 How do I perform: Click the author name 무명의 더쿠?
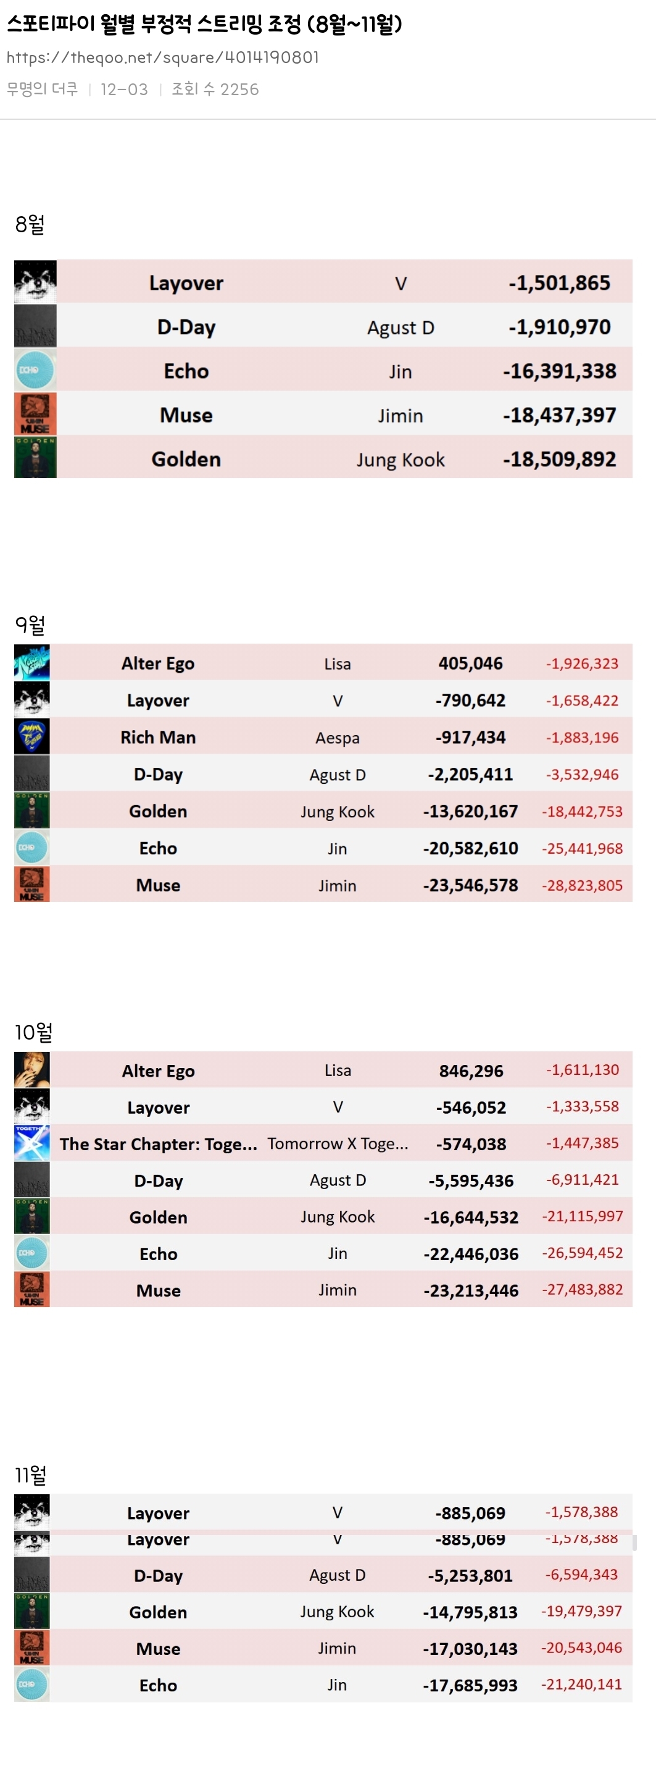tap(42, 90)
